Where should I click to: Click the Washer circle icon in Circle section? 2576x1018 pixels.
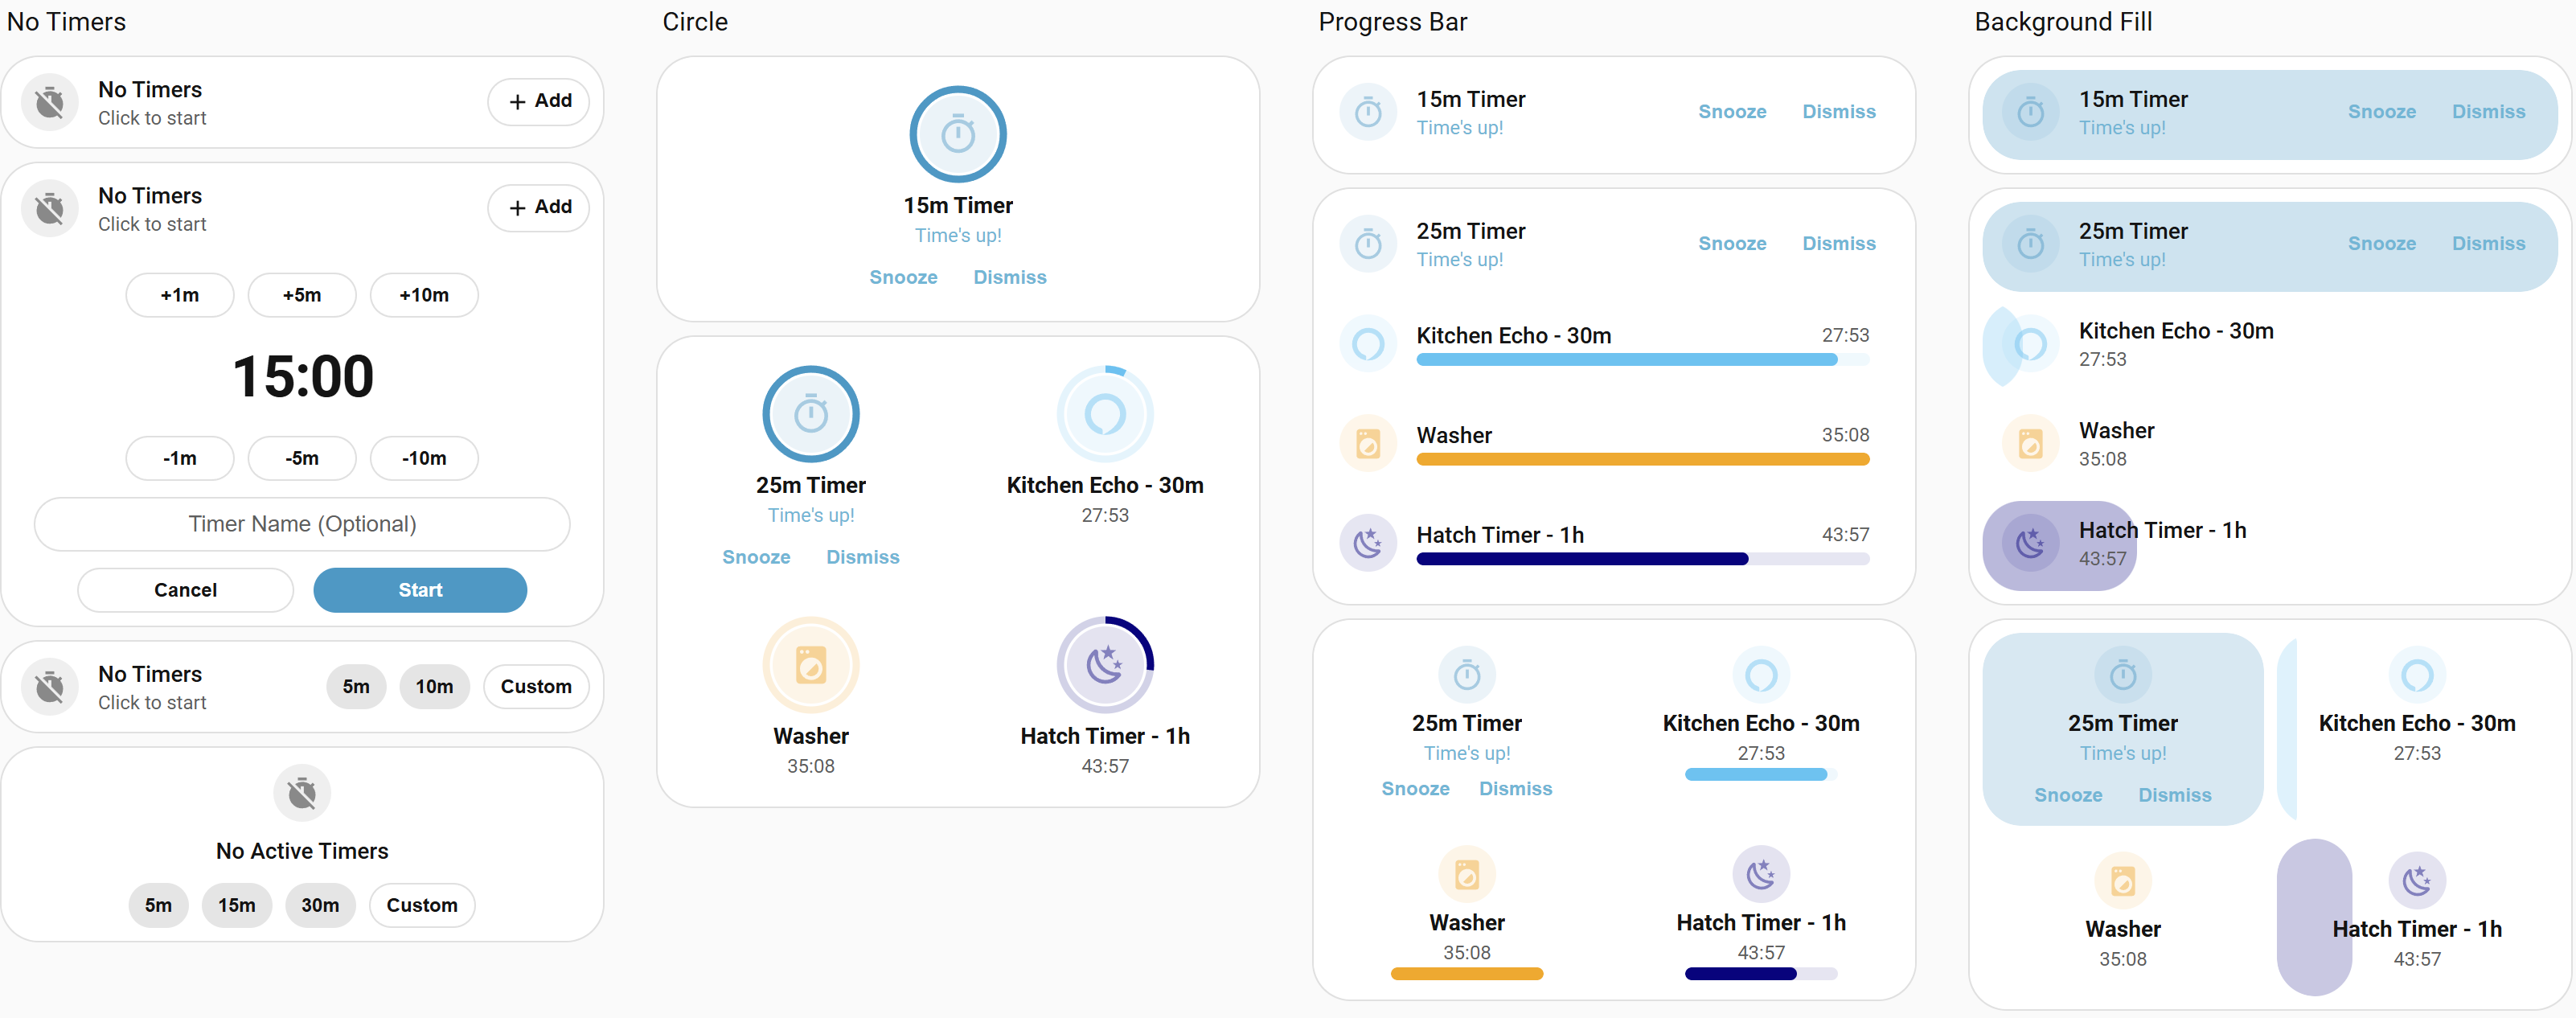click(x=810, y=665)
